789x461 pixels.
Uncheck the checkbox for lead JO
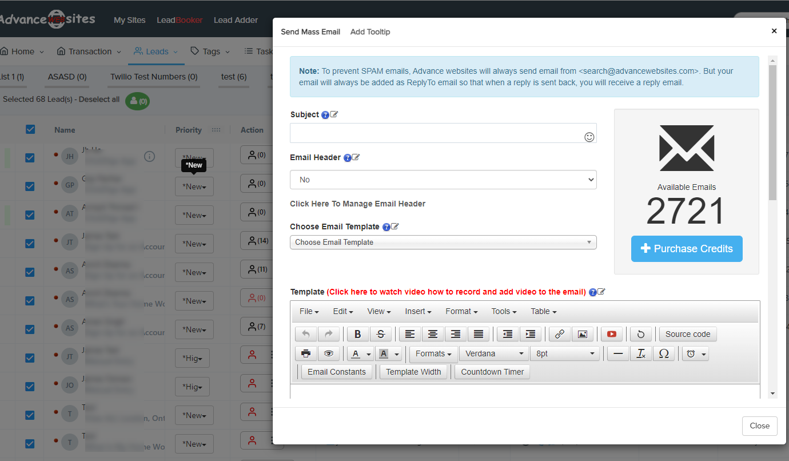click(x=30, y=387)
